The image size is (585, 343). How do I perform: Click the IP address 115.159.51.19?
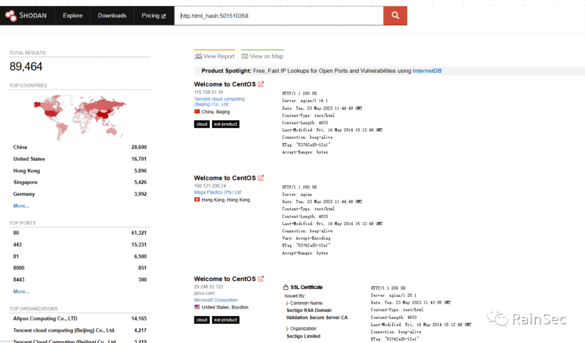[208, 92]
